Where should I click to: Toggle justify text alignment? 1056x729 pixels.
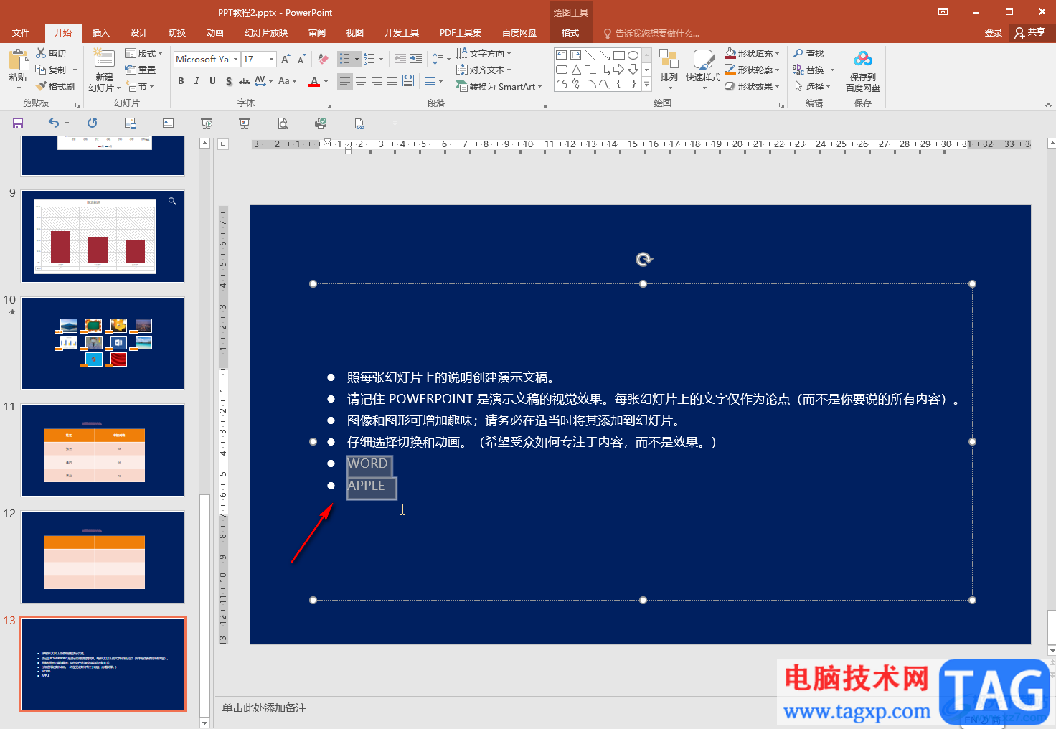point(392,81)
